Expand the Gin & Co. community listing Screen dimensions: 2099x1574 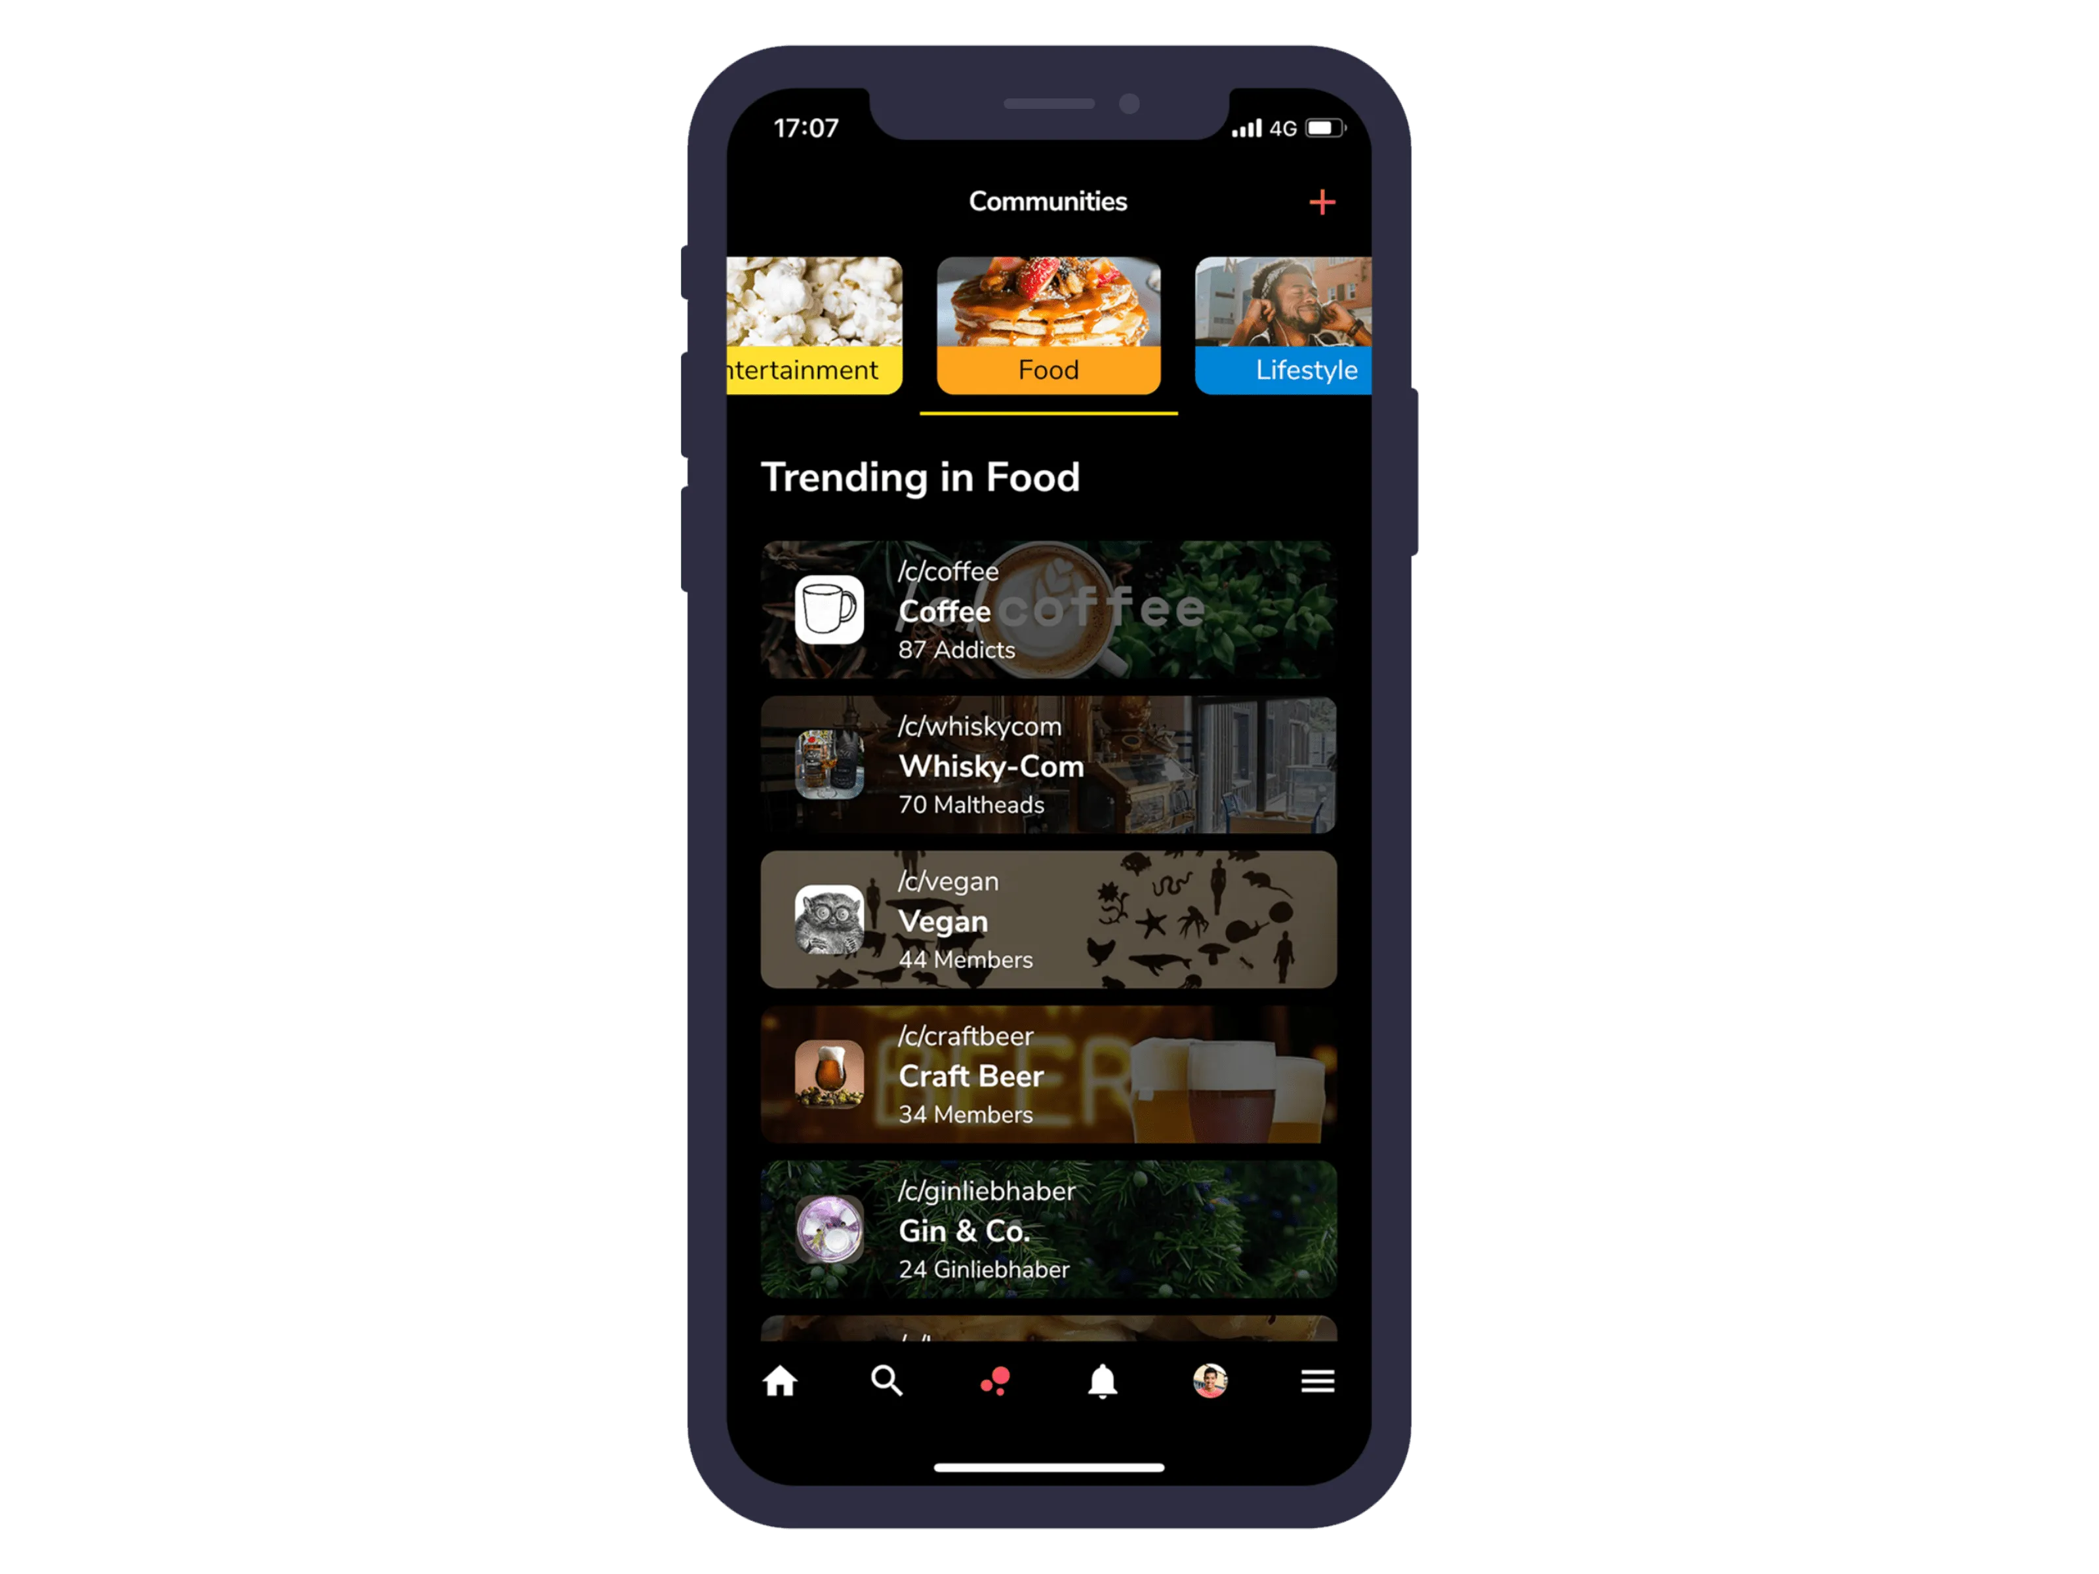1049,1237
